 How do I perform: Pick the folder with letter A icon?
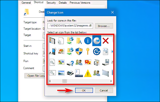point(79,41)
